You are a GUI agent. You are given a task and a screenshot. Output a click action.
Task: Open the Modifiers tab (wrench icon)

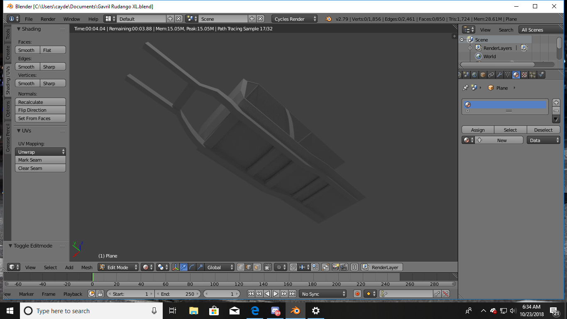[499, 75]
